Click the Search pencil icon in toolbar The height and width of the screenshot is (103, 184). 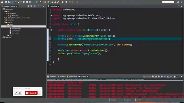58,2
